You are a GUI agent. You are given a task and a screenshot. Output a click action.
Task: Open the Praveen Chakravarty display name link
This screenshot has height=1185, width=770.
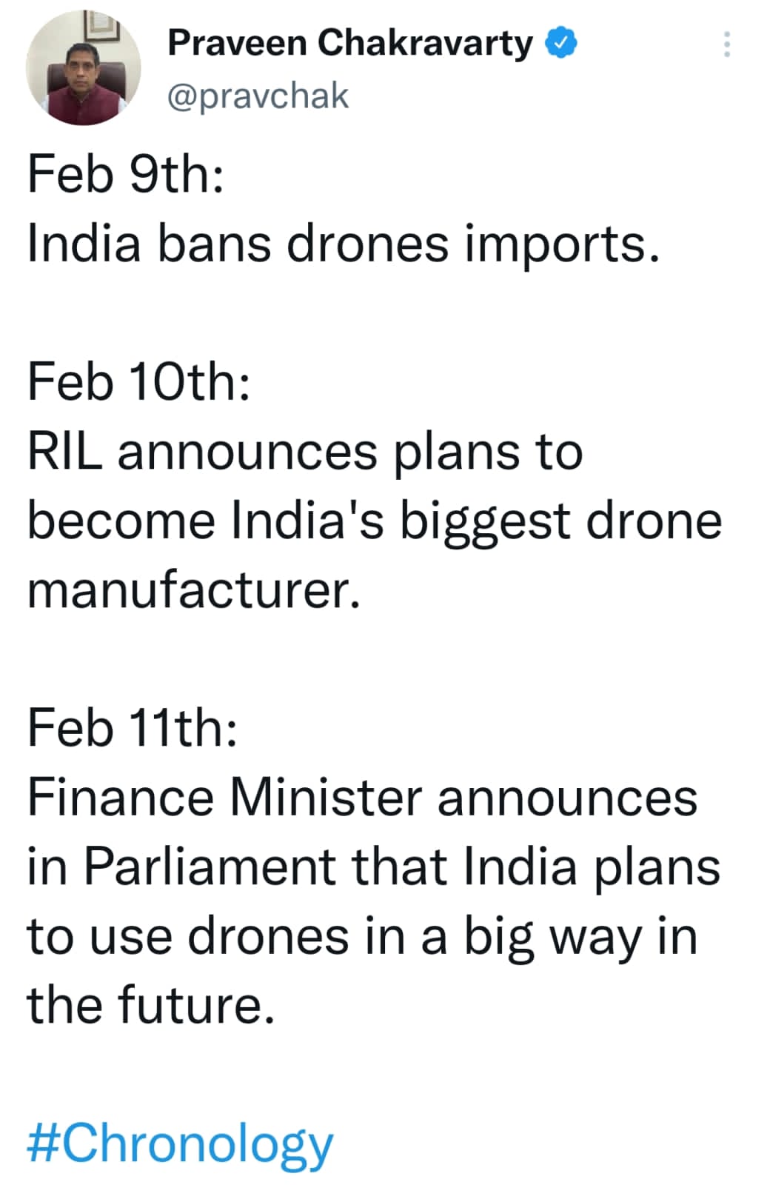point(350,43)
